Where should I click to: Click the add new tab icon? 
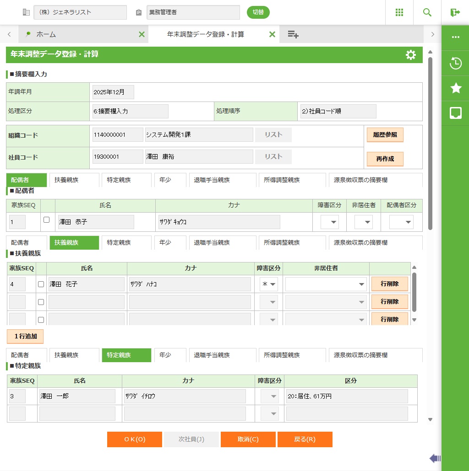(293, 34)
